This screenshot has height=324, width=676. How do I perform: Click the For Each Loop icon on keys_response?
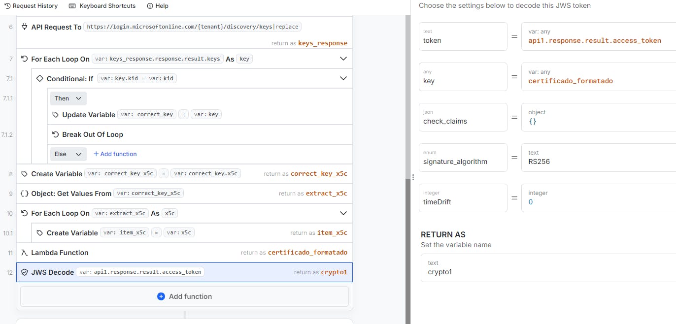point(25,59)
